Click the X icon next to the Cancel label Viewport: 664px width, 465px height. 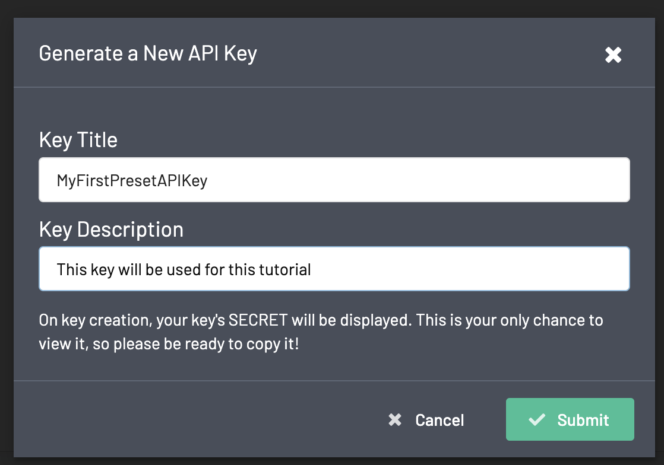(395, 419)
